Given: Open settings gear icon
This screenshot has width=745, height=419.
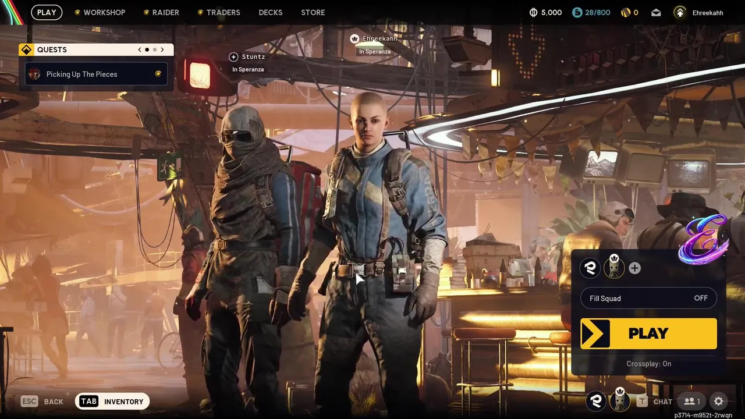Looking at the screenshot, I should pyautogui.click(x=719, y=401).
